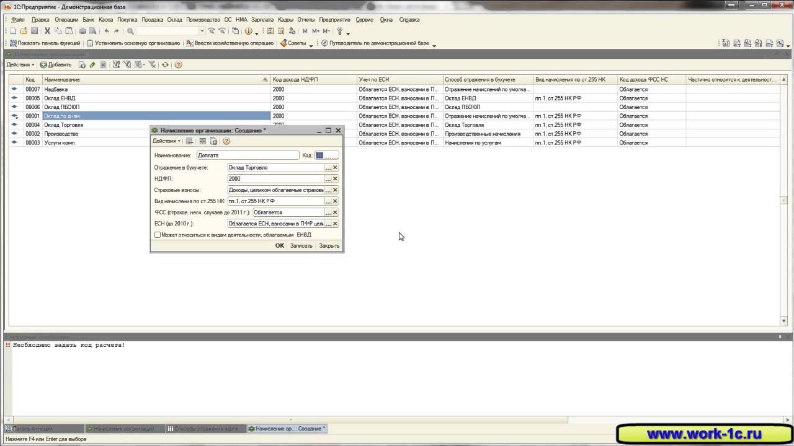Image resolution: width=794 pixels, height=446 pixels.
Task: Click the M- memory subtract button
Action: pyautogui.click(x=326, y=31)
